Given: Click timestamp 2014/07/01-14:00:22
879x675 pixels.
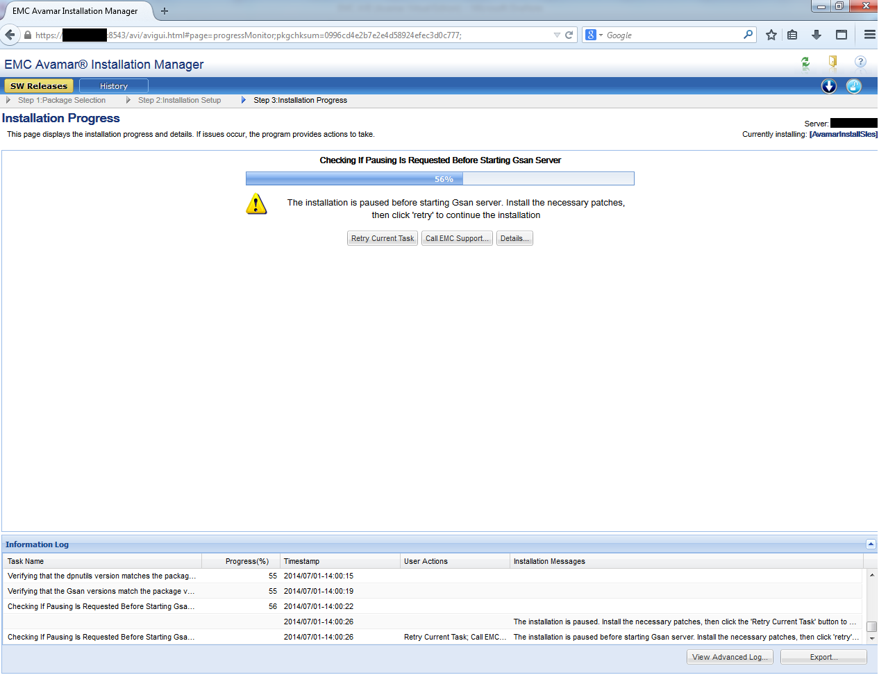Looking at the screenshot, I should (319, 606).
